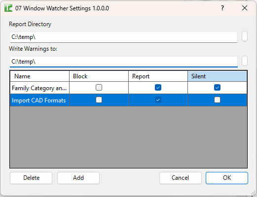
Task: Click the Delete button
Action: pyautogui.click(x=31, y=178)
